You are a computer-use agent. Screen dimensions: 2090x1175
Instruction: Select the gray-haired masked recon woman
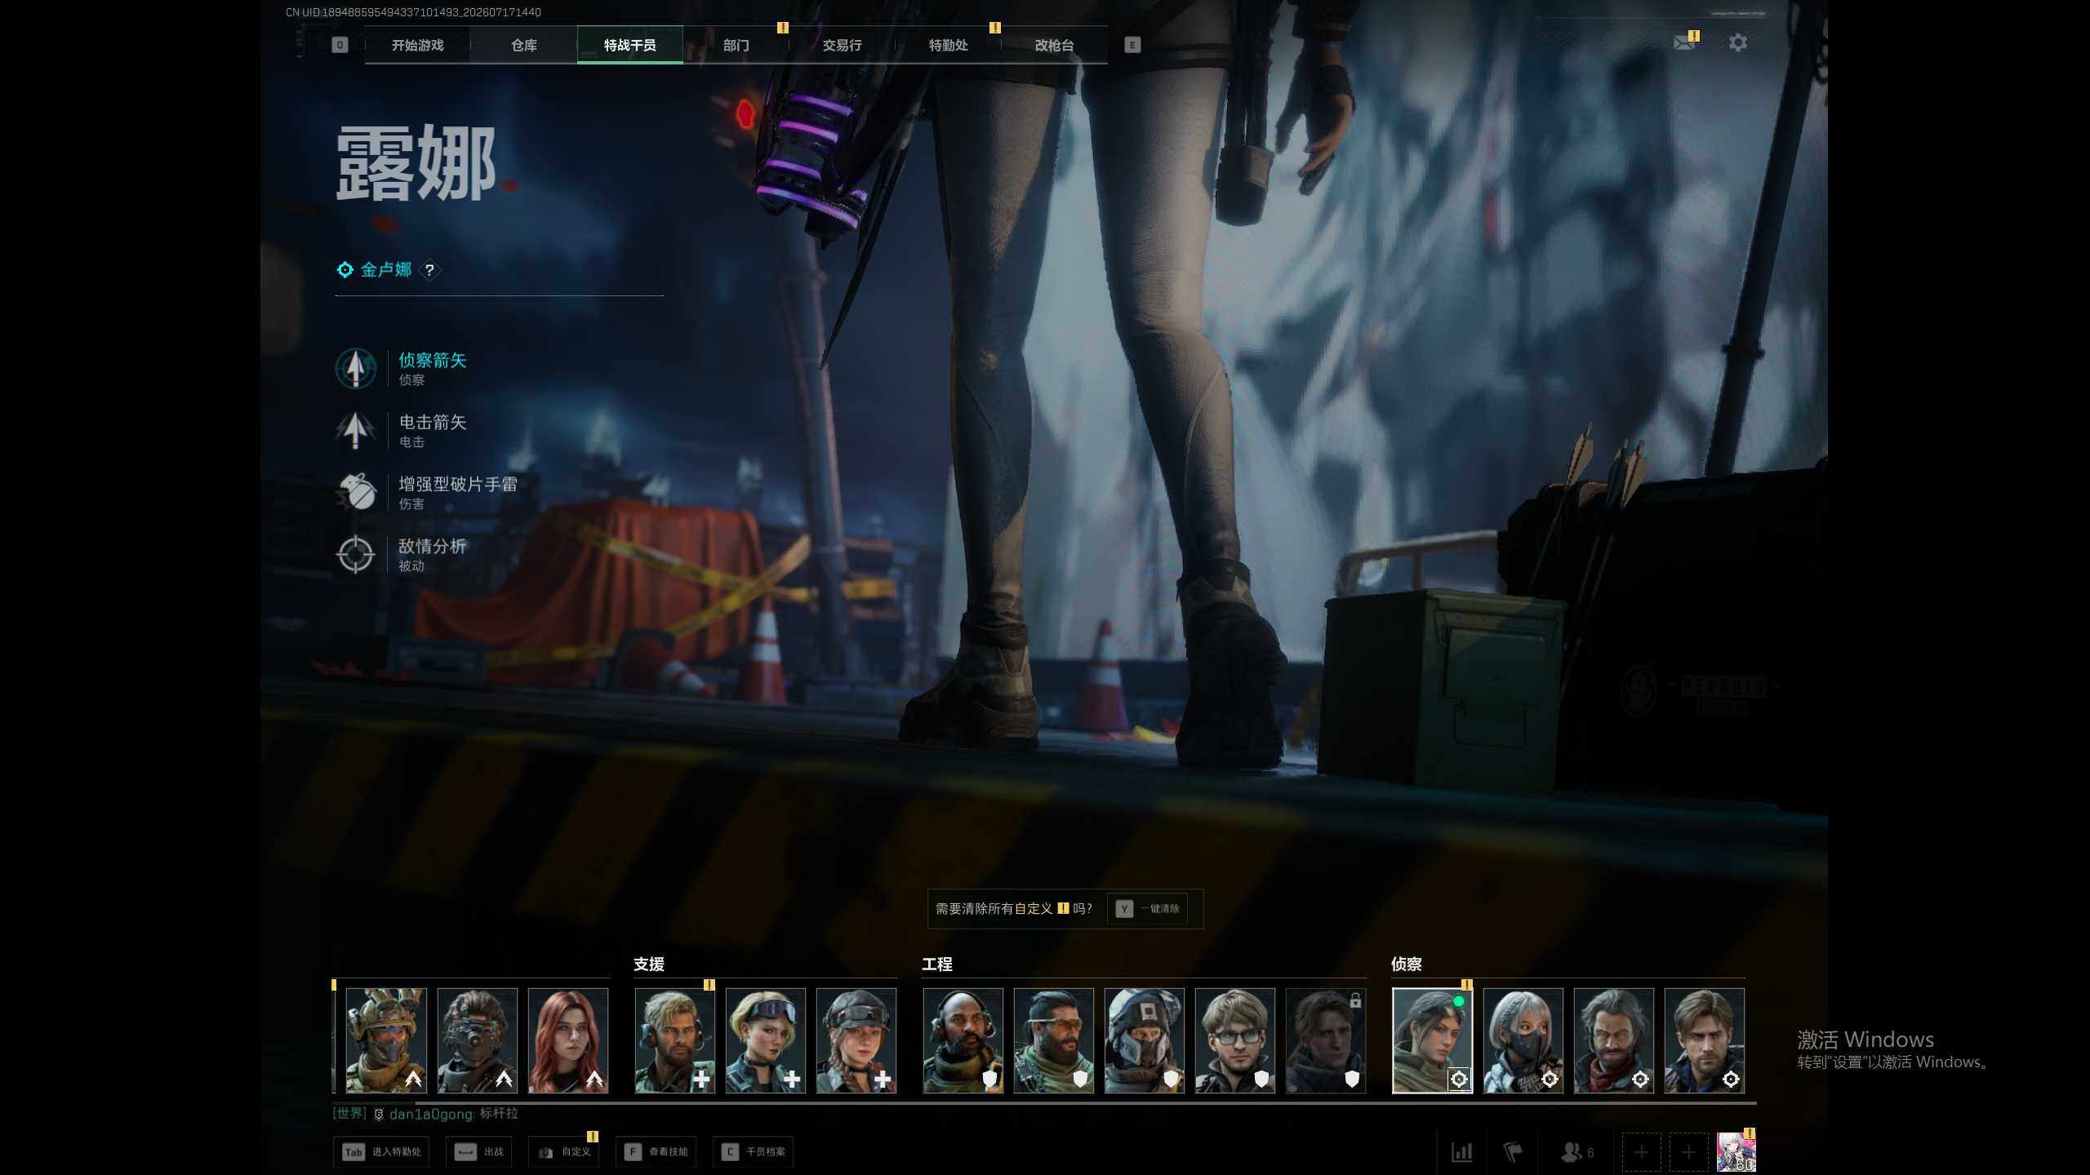(1523, 1040)
